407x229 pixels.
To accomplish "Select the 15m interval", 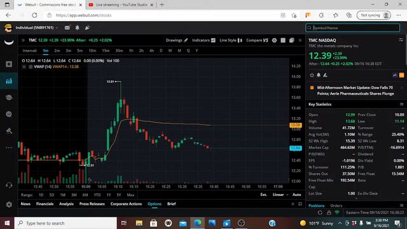I will (x=106, y=51).
